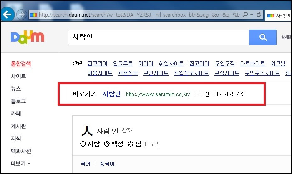
Task: Select 지식 in the left sidebar
Action: tap(16, 138)
